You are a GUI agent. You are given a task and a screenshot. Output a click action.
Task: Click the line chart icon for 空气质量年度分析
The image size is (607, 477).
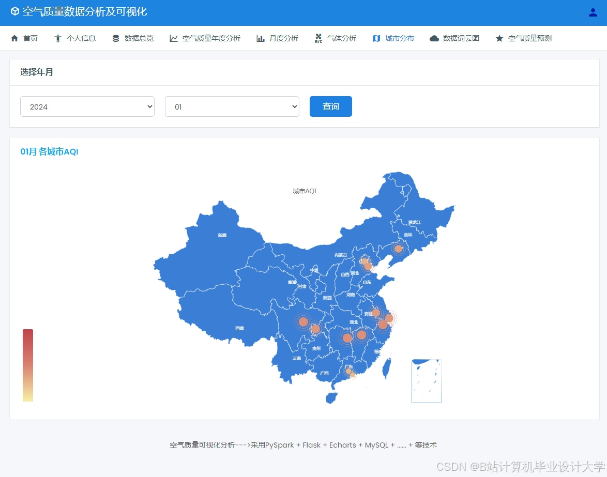(x=174, y=38)
